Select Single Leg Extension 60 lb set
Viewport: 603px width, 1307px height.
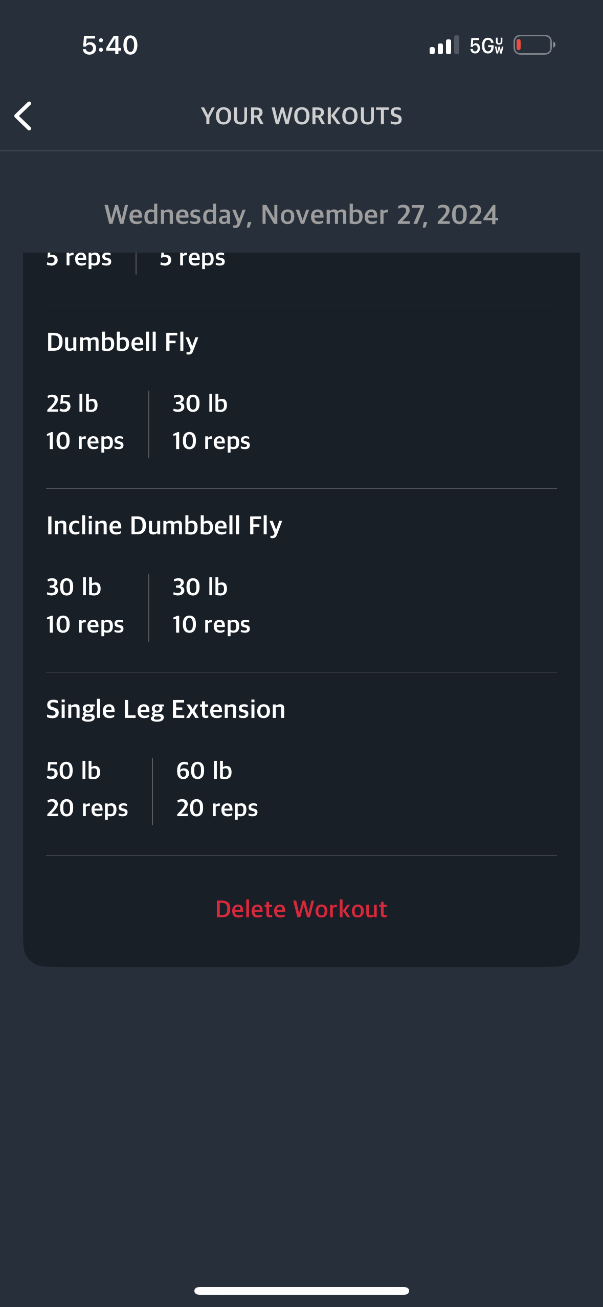(217, 790)
